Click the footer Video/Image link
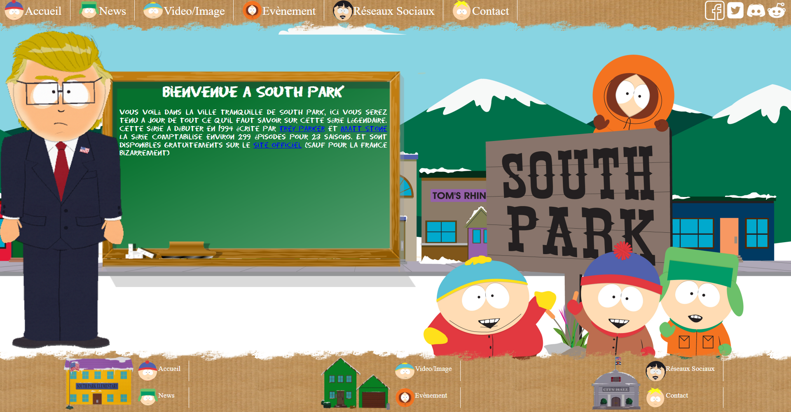This screenshot has height=412, width=791. click(433, 369)
